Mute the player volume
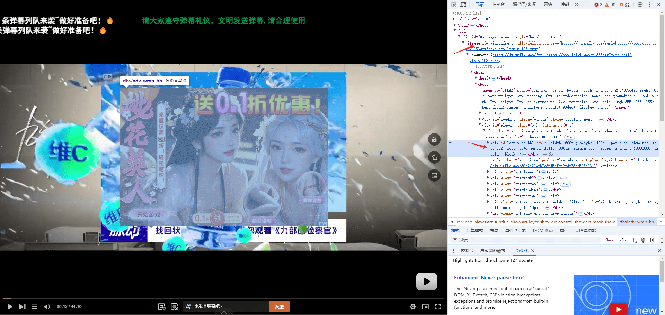Viewport: 665px width, 315px height. [47, 307]
